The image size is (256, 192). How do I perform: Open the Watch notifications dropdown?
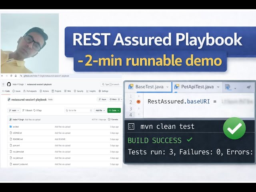[x=116, y=99]
